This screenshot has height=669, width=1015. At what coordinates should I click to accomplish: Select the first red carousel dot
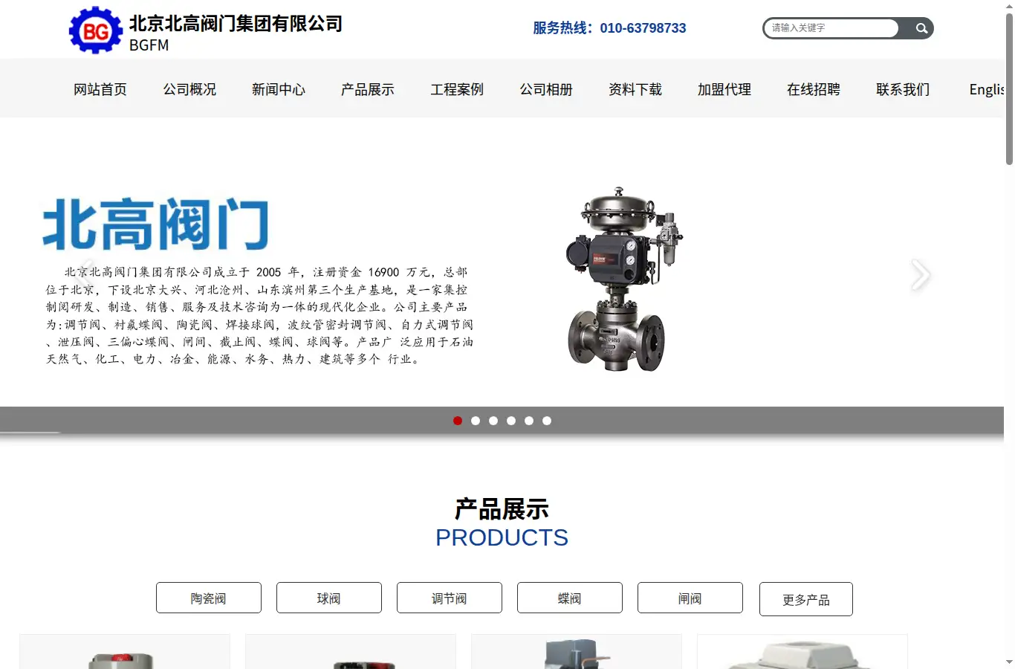click(x=458, y=421)
